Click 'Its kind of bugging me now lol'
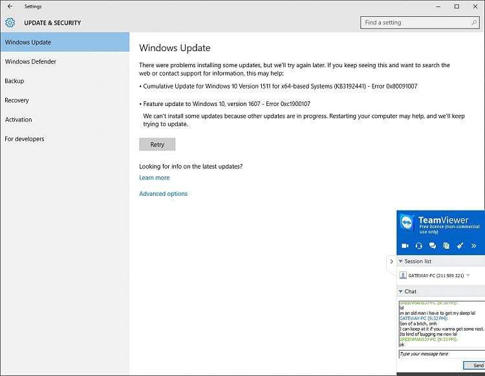 (x=428, y=334)
